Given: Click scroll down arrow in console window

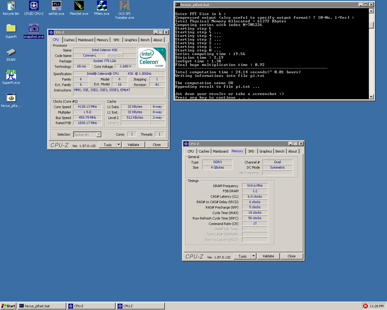Looking at the screenshot, I should (x=371, y=97).
